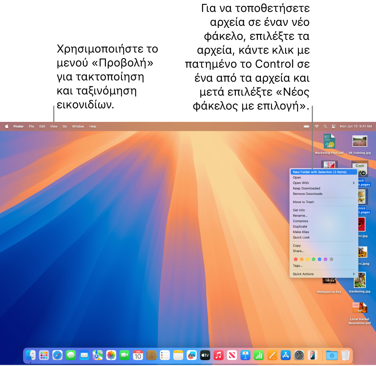
Task: Open the Help menu
Action: [x=93, y=126]
